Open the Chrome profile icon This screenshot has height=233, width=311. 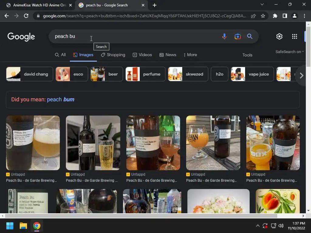tap(295, 16)
